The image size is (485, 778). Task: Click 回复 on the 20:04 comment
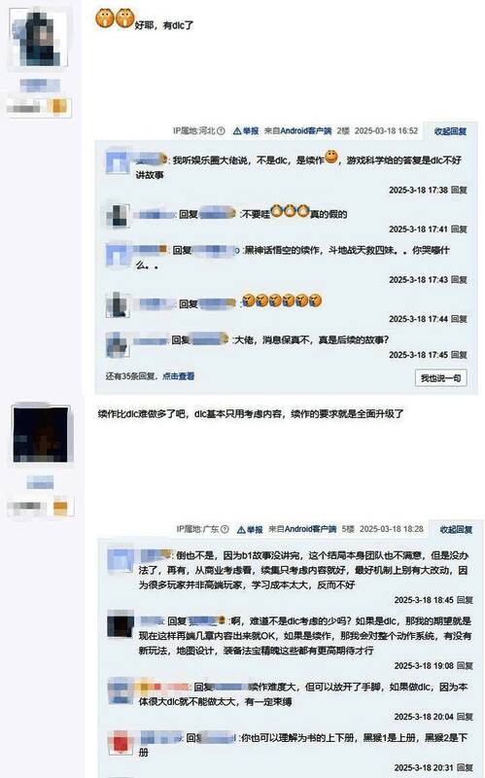click(x=465, y=717)
